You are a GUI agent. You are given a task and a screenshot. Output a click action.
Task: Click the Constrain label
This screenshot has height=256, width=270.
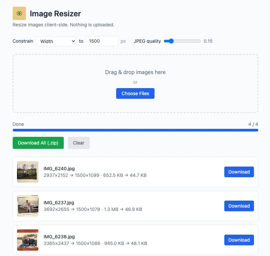(x=23, y=41)
